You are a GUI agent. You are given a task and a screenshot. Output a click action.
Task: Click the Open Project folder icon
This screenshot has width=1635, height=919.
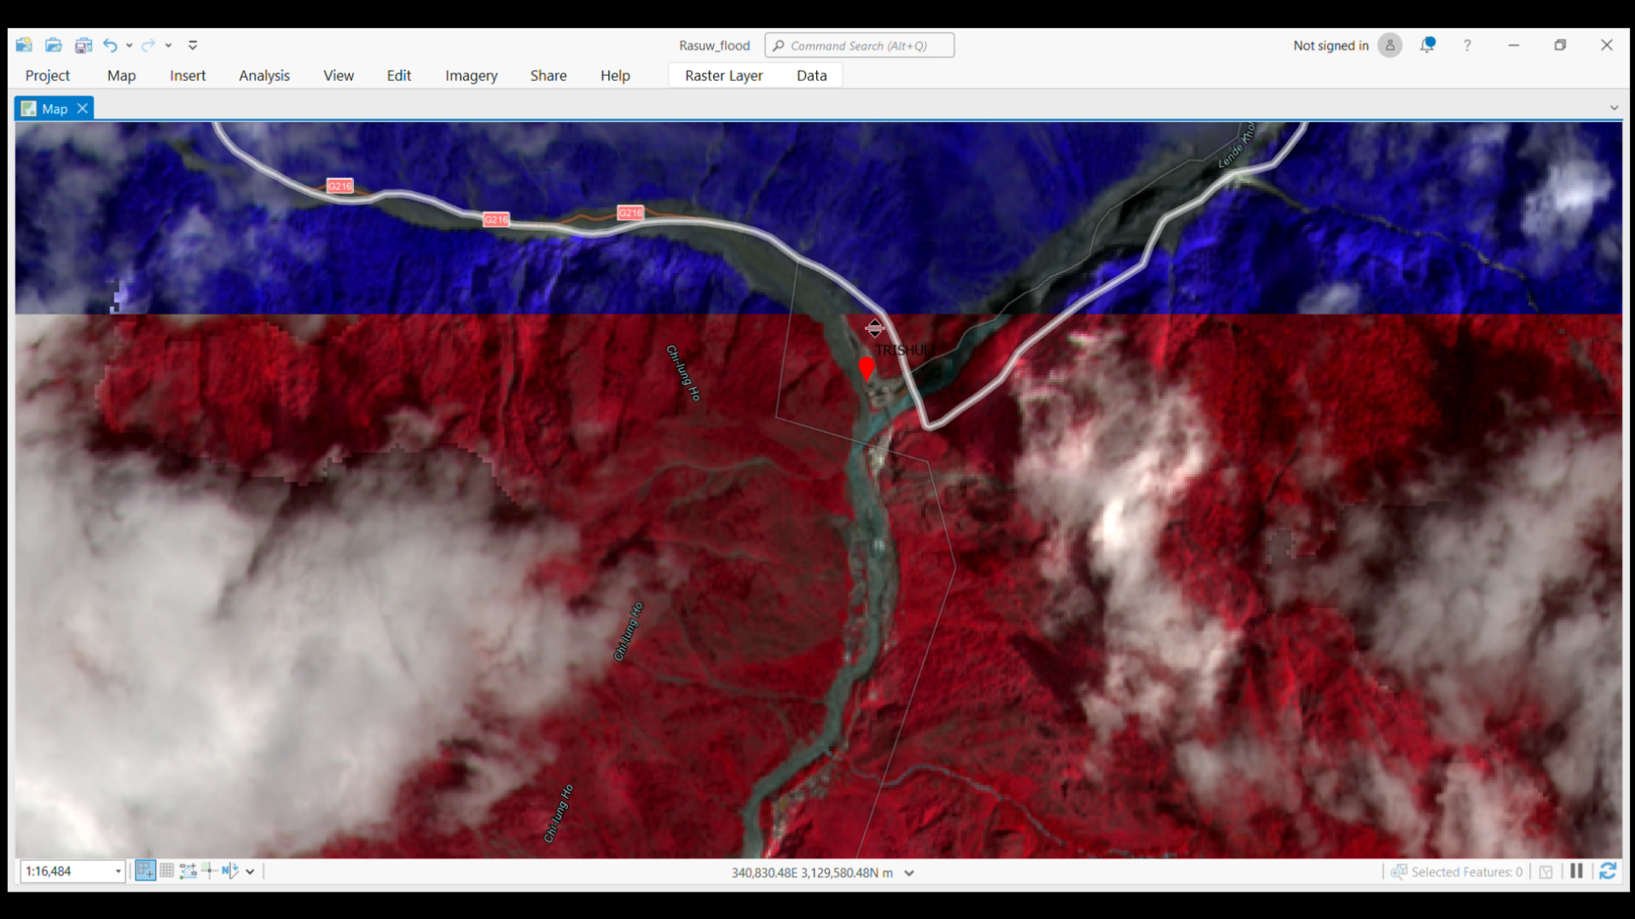click(x=54, y=45)
